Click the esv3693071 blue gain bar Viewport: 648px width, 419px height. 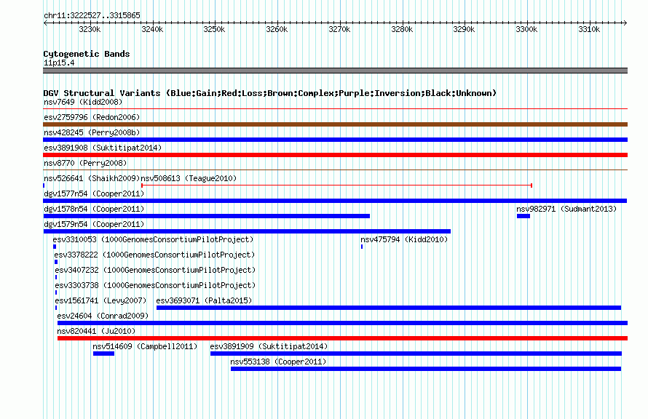tap(389, 308)
